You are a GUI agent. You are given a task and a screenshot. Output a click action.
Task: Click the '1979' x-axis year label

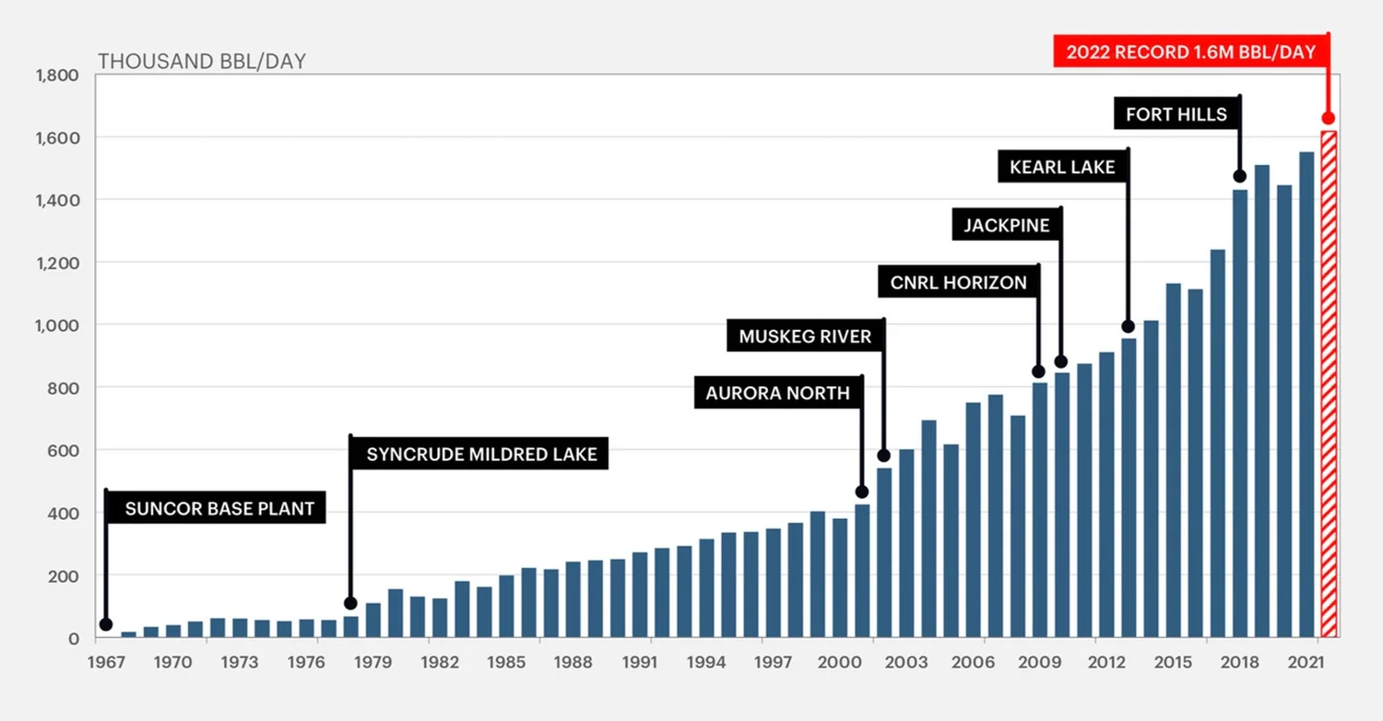(x=372, y=662)
